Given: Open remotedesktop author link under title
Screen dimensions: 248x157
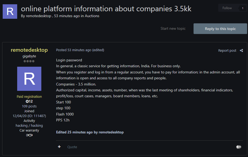Looking at the screenshot, I should (39, 16).
